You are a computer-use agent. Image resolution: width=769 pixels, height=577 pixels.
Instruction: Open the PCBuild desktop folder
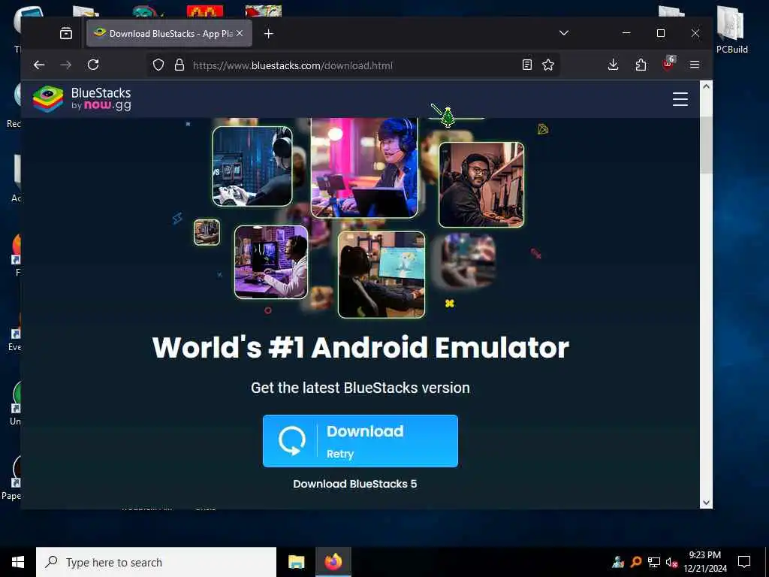pos(731,29)
